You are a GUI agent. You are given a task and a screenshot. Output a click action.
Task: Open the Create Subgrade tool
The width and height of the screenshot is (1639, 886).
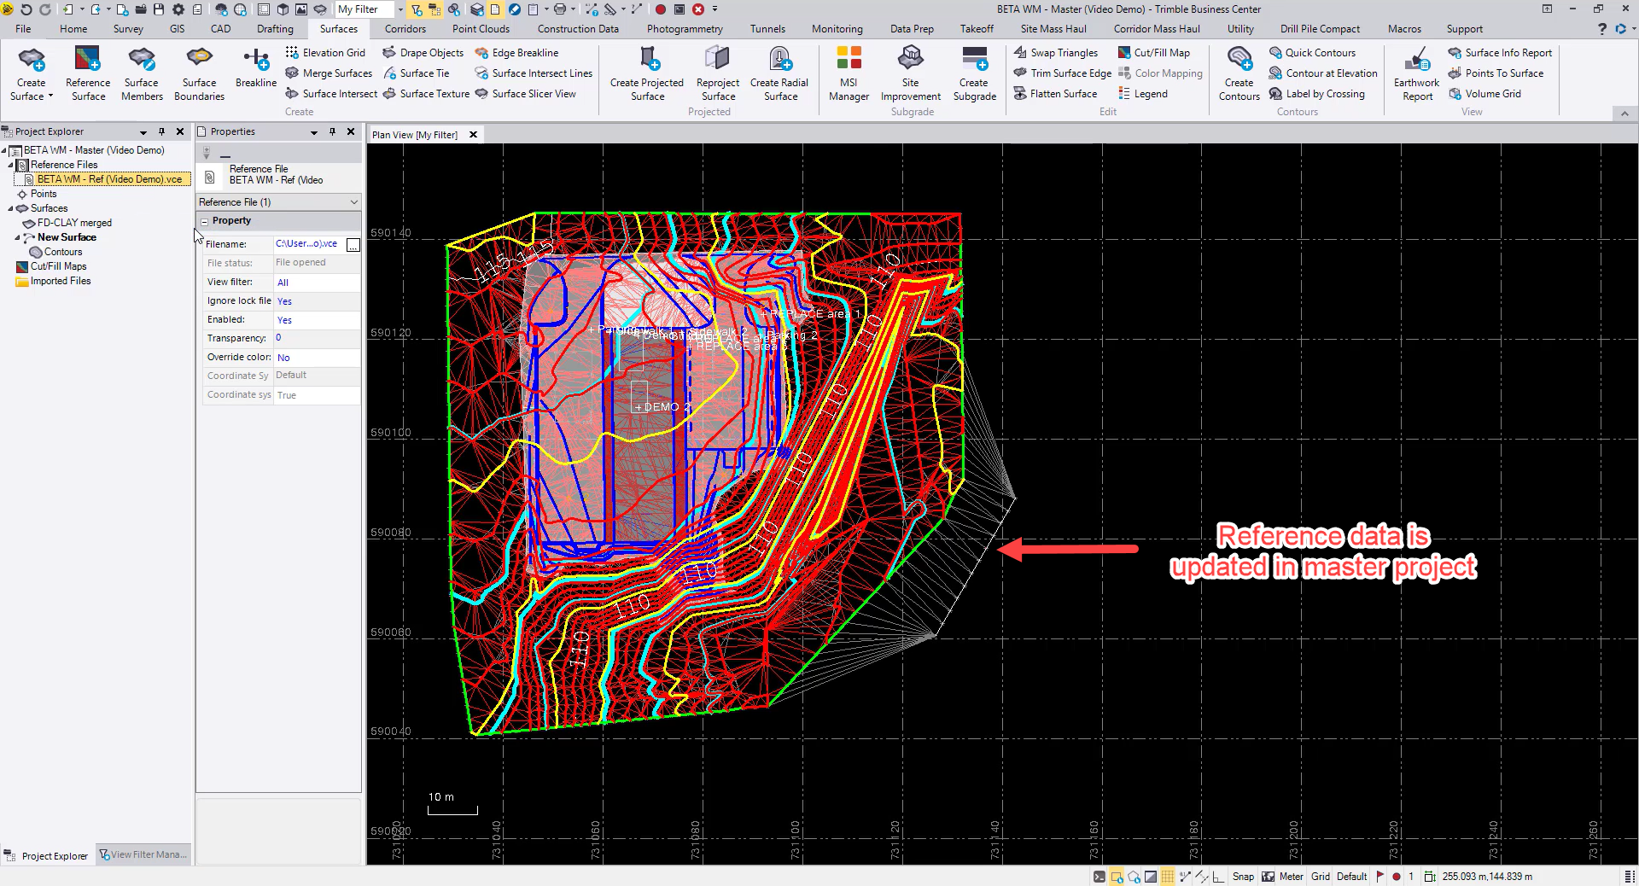tap(974, 74)
